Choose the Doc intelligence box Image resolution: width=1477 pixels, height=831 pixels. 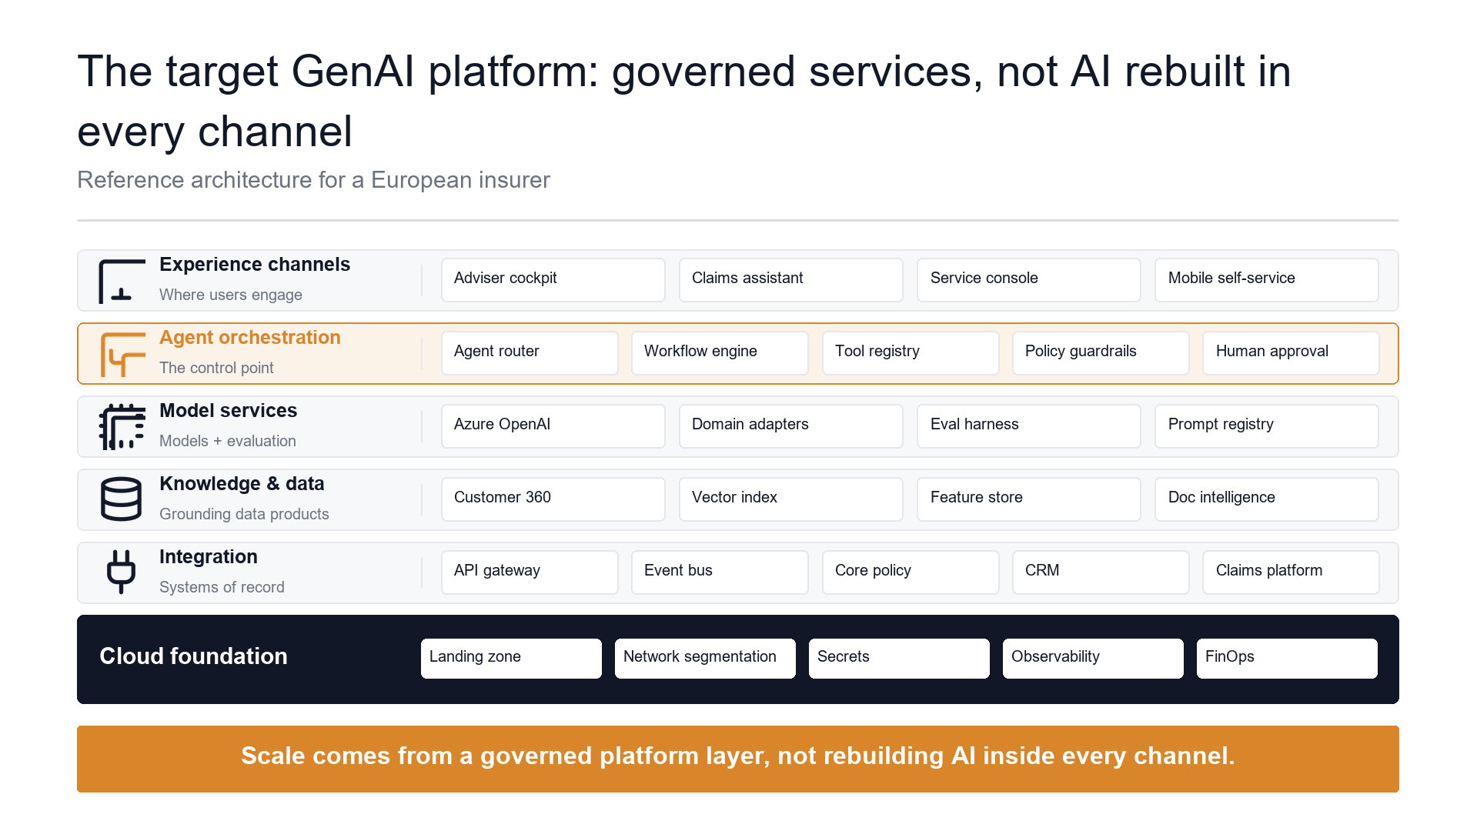coord(1266,499)
